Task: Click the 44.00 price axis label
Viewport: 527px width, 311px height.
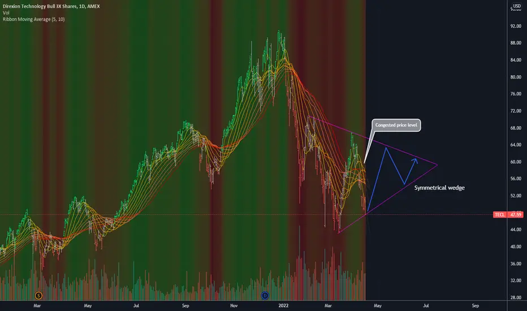Action: click(516, 230)
